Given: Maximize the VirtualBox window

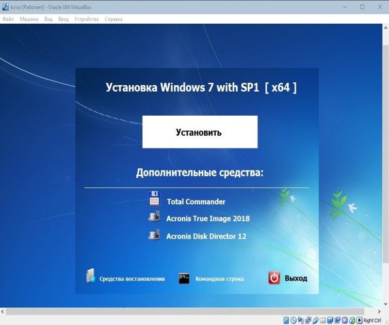Looking at the screenshot, I should (362, 7).
